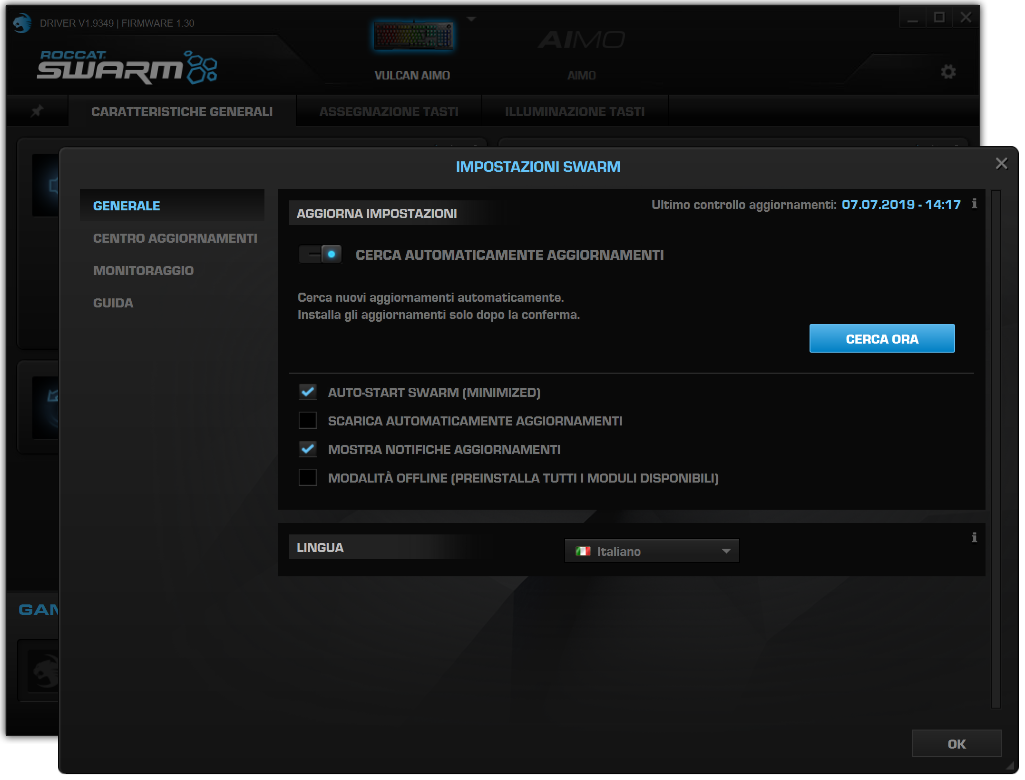The image size is (1025, 780).
Task: Click the pin icon beside the Caratteristiche Generali tab
Action: [x=37, y=111]
